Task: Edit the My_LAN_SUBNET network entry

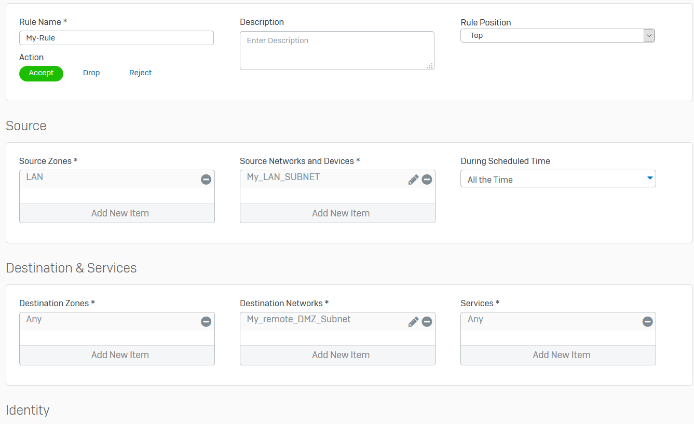Action: pyautogui.click(x=413, y=180)
